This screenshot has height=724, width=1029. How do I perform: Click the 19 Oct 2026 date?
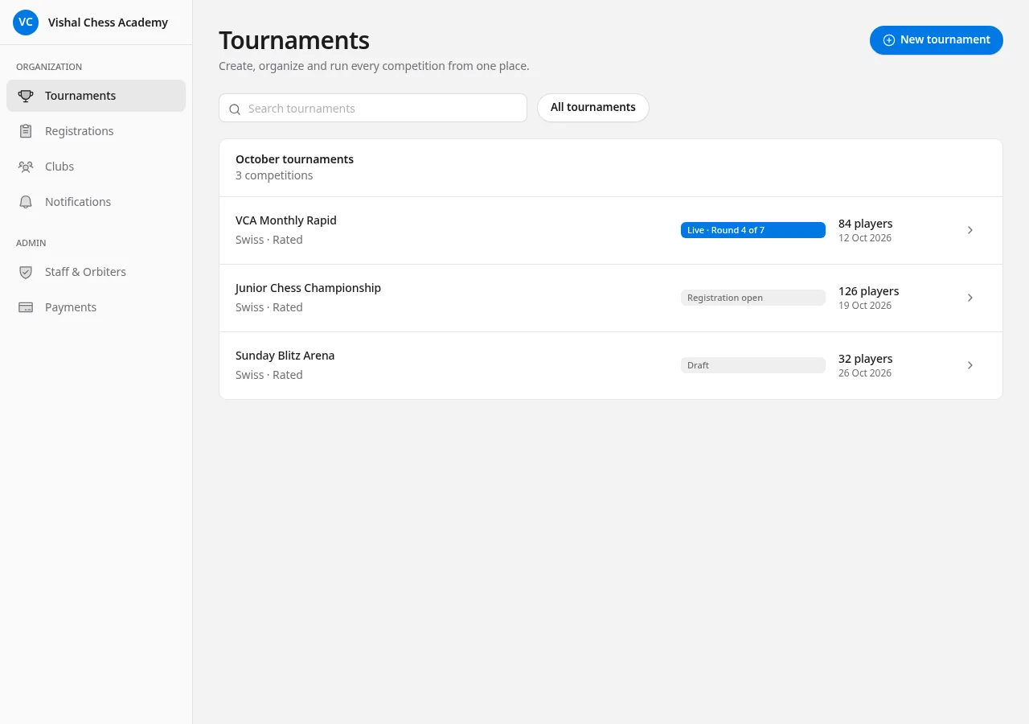coord(865,306)
